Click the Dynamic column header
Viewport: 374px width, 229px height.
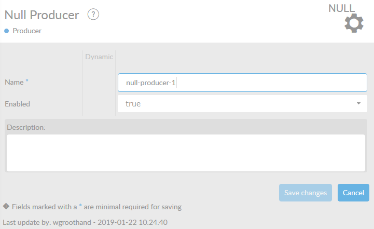[x=99, y=57]
